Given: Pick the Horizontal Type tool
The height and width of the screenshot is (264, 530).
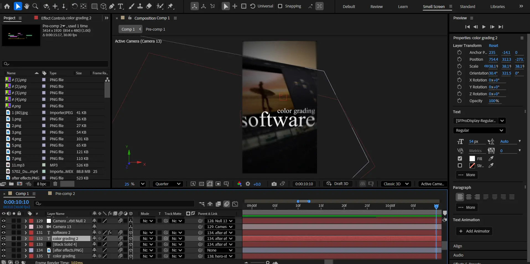Looking at the screenshot, I should [121, 6].
